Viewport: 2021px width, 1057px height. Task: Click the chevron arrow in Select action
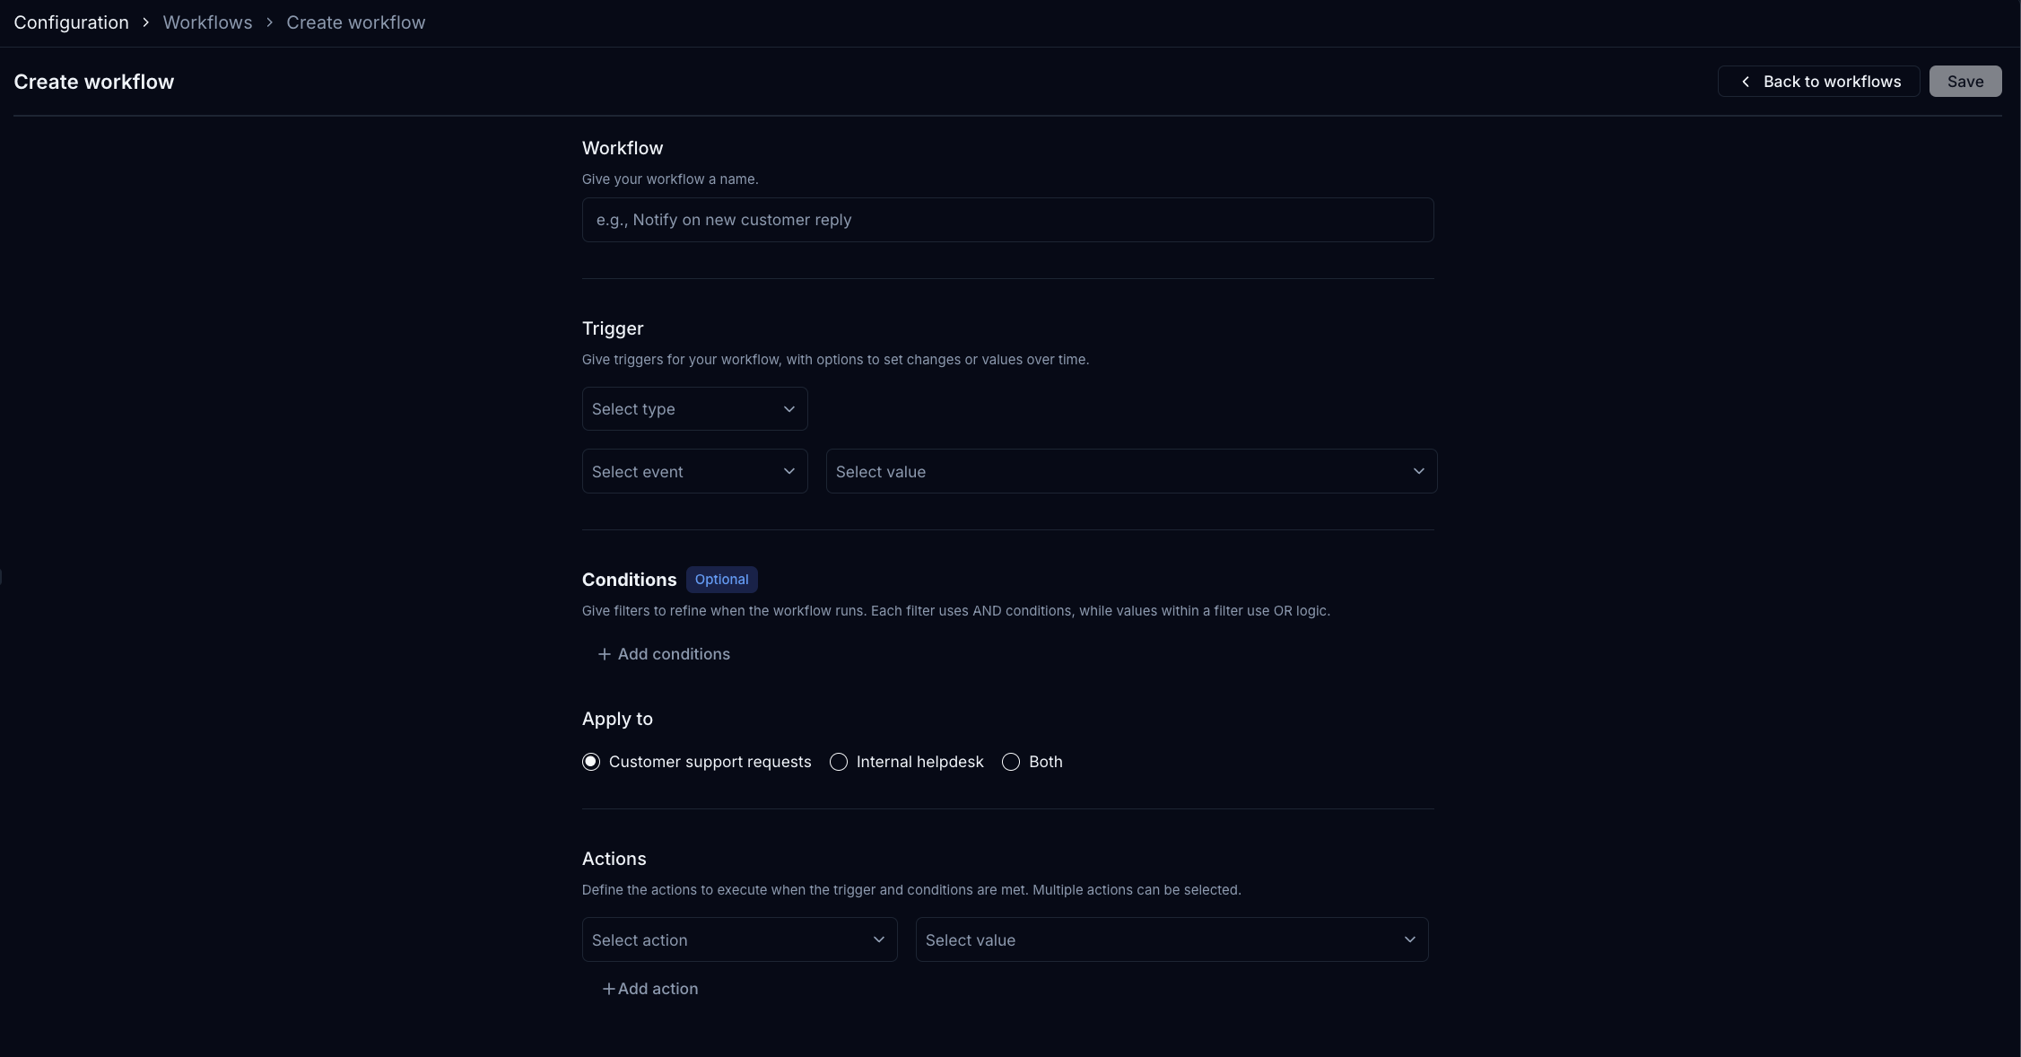(x=879, y=940)
